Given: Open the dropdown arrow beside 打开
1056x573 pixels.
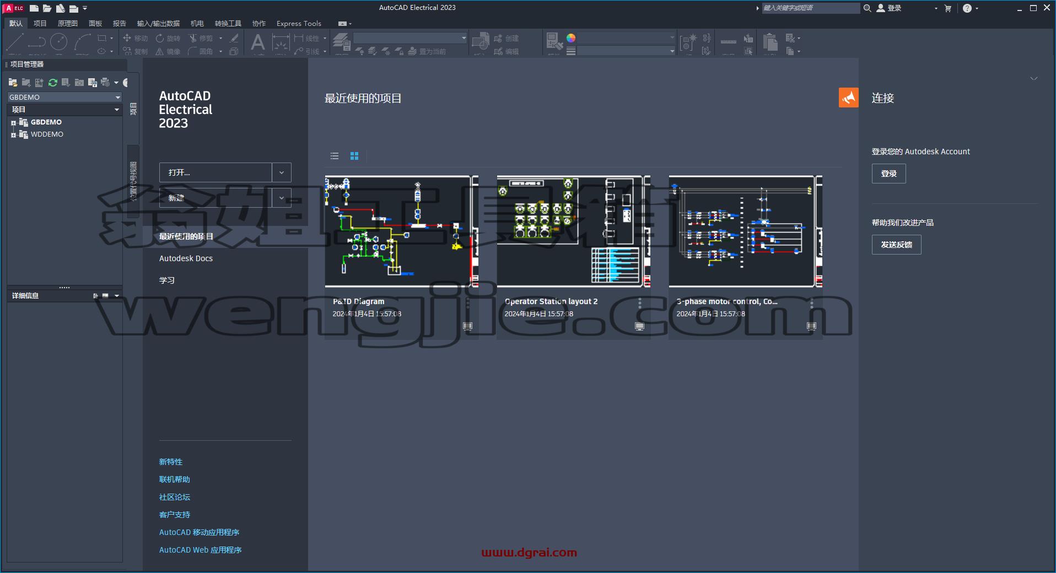Looking at the screenshot, I should [282, 172].
